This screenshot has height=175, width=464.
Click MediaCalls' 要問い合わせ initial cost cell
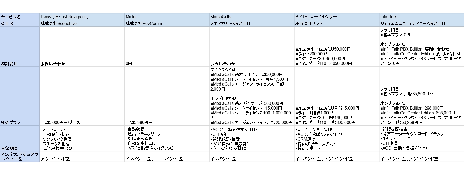pos(252,47)
